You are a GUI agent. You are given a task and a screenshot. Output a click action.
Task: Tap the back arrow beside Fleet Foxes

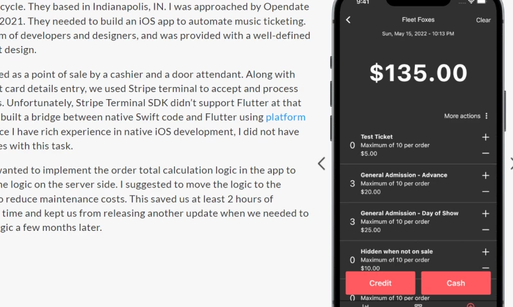348,20
